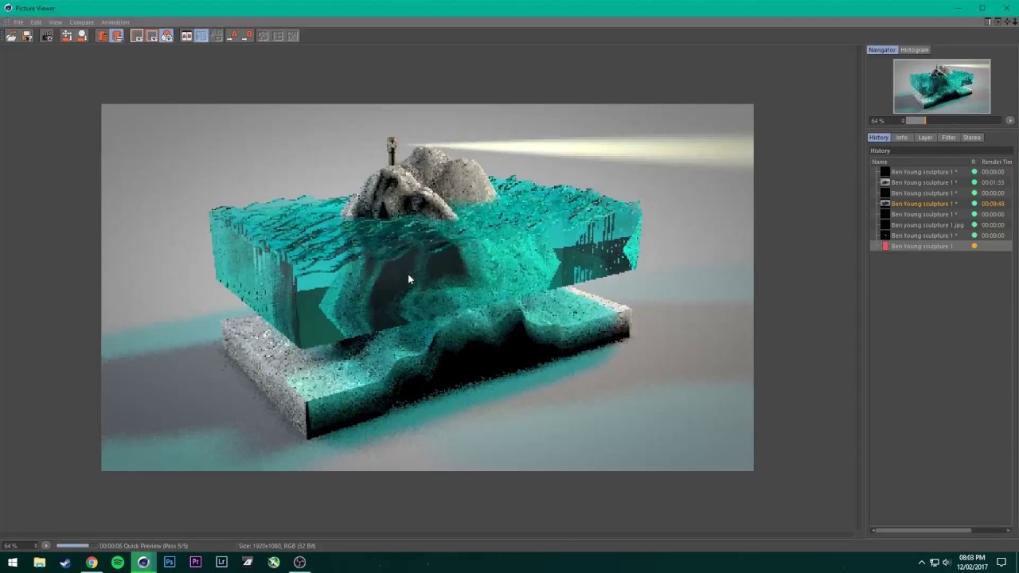Click the green dot on the 00:01:33 row

click(974, 182)
